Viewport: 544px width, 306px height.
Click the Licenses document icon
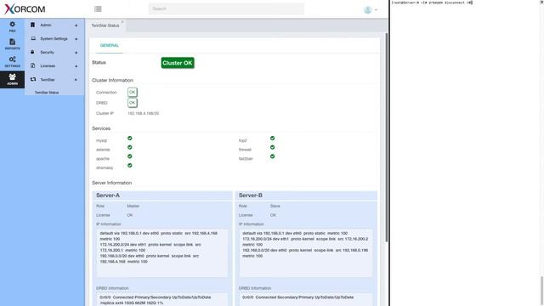pos(32,65)
